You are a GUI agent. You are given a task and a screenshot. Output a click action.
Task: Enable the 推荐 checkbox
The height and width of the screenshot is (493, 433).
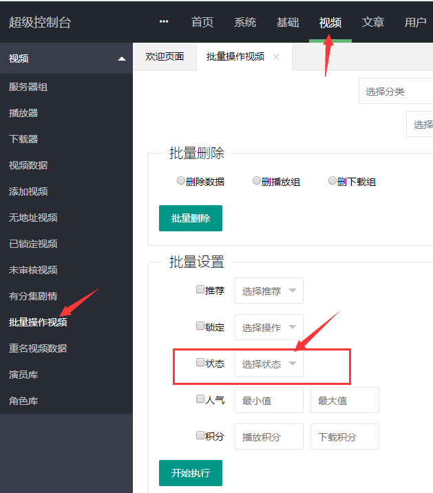[200, 290]
